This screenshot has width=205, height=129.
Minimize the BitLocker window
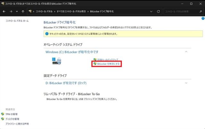[182, 4]
